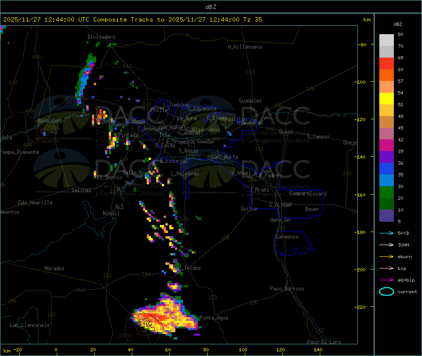Click the 'Tz 35' header value

[252, 20]
